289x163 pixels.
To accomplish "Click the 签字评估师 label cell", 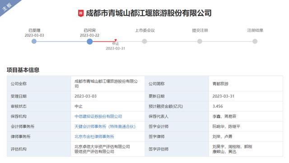I will 177,149.
